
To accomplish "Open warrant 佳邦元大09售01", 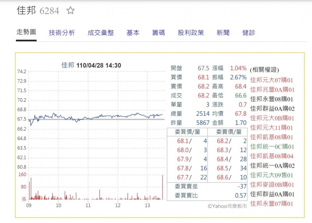I will [271, 175].
